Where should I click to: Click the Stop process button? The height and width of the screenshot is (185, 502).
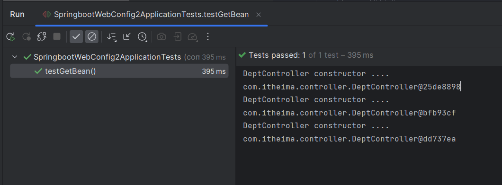57,37
